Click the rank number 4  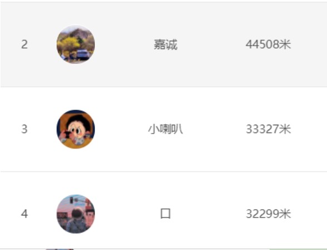25,214
